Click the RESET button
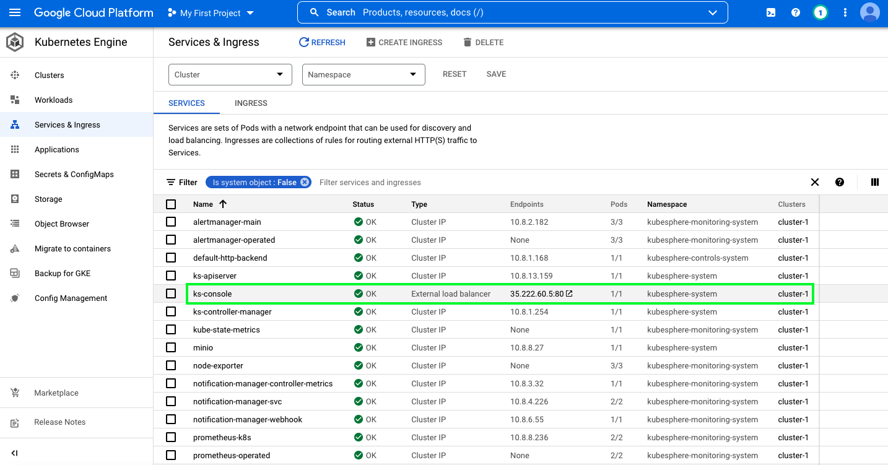The image size is (888, 465). (455, 74)
